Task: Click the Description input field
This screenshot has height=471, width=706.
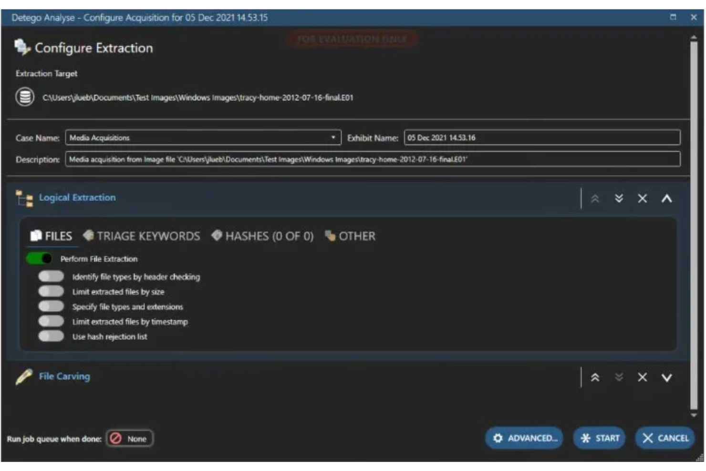Action: pyautogui.click(x=373, y=159)
